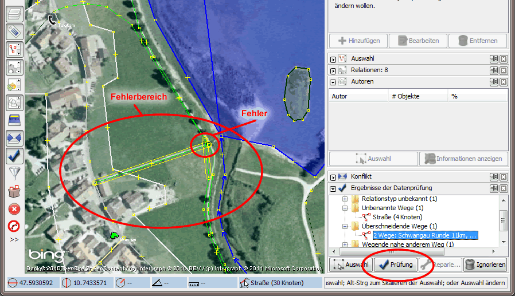Click the red X icon in left toolbar

pos(14,209)
